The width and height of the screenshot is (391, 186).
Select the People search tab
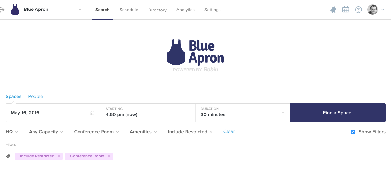click(x=35, y=97)
